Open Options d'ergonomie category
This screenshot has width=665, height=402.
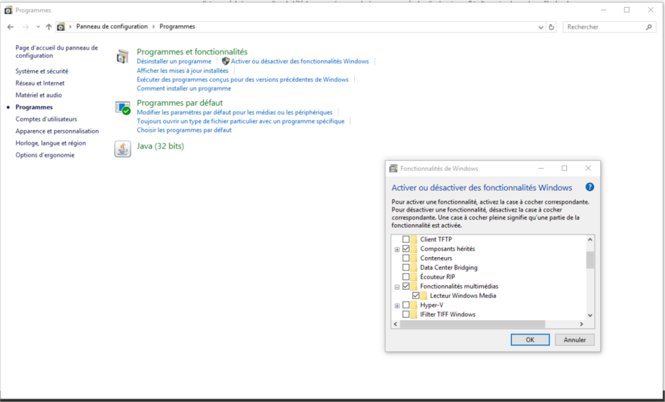(45, 155)
